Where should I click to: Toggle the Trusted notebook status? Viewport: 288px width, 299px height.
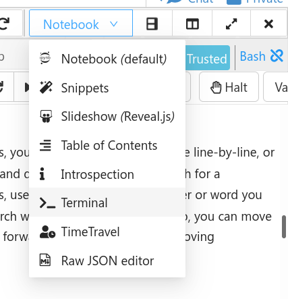pyautogui.click(x=208, y=58)
